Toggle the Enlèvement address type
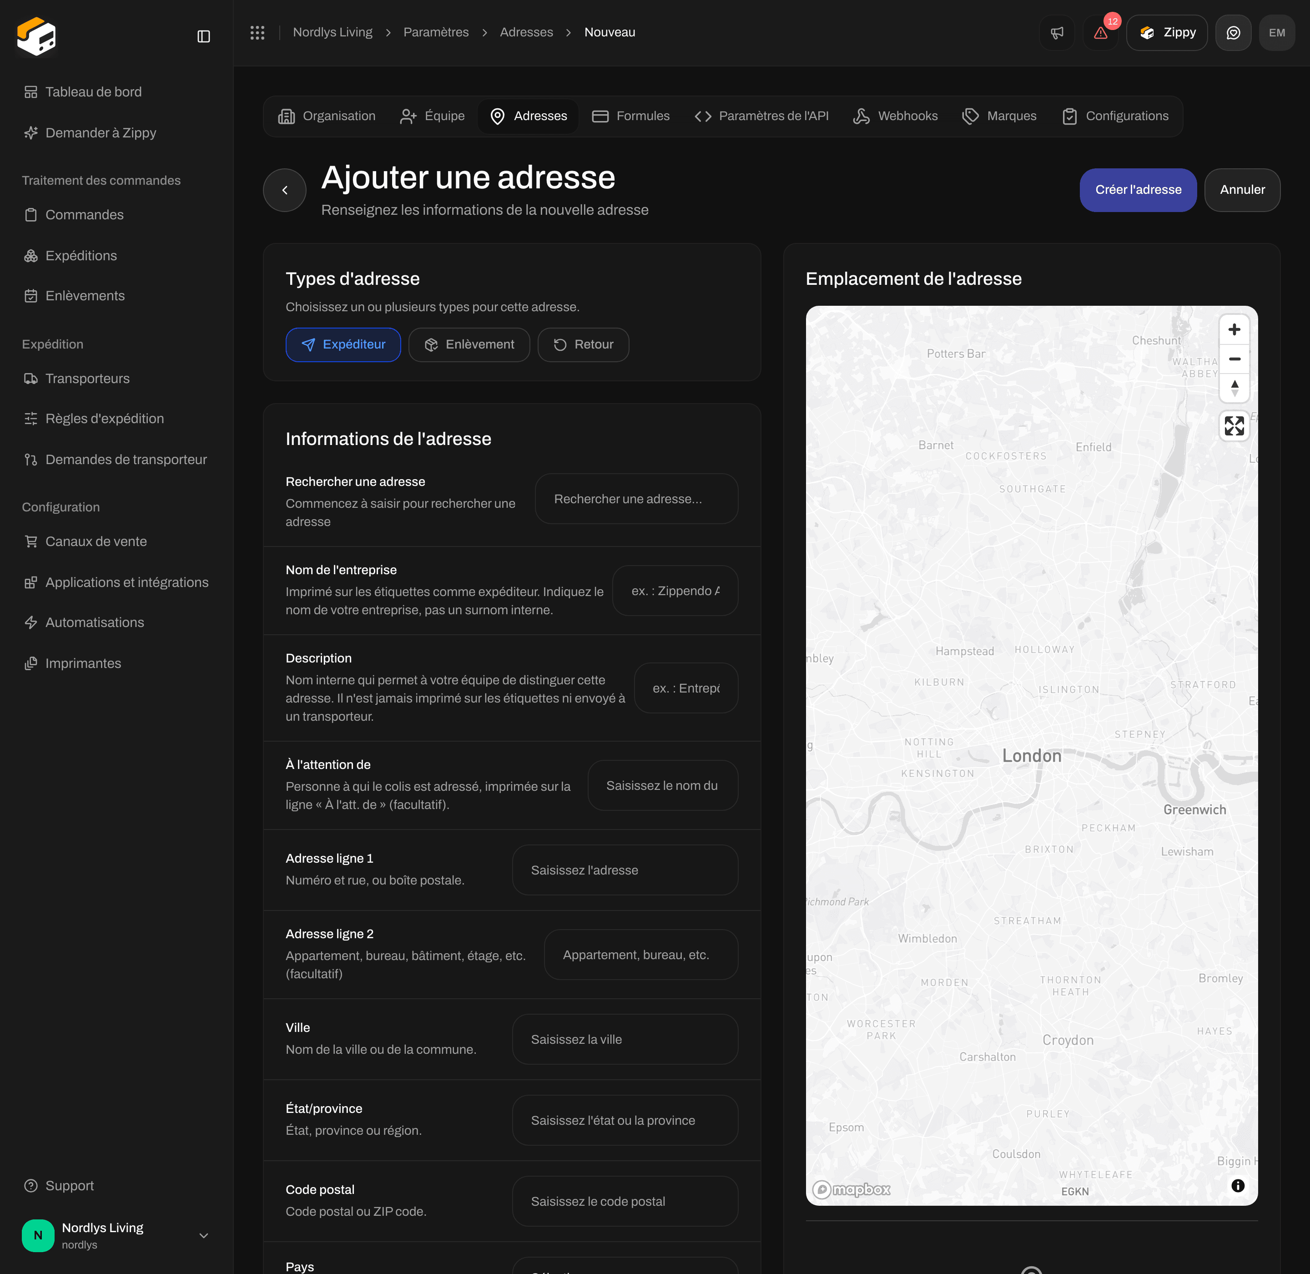 (x=469, y=344)
